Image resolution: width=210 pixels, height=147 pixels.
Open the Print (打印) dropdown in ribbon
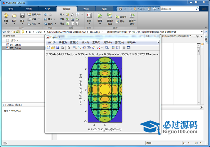[x=39, y=24]
